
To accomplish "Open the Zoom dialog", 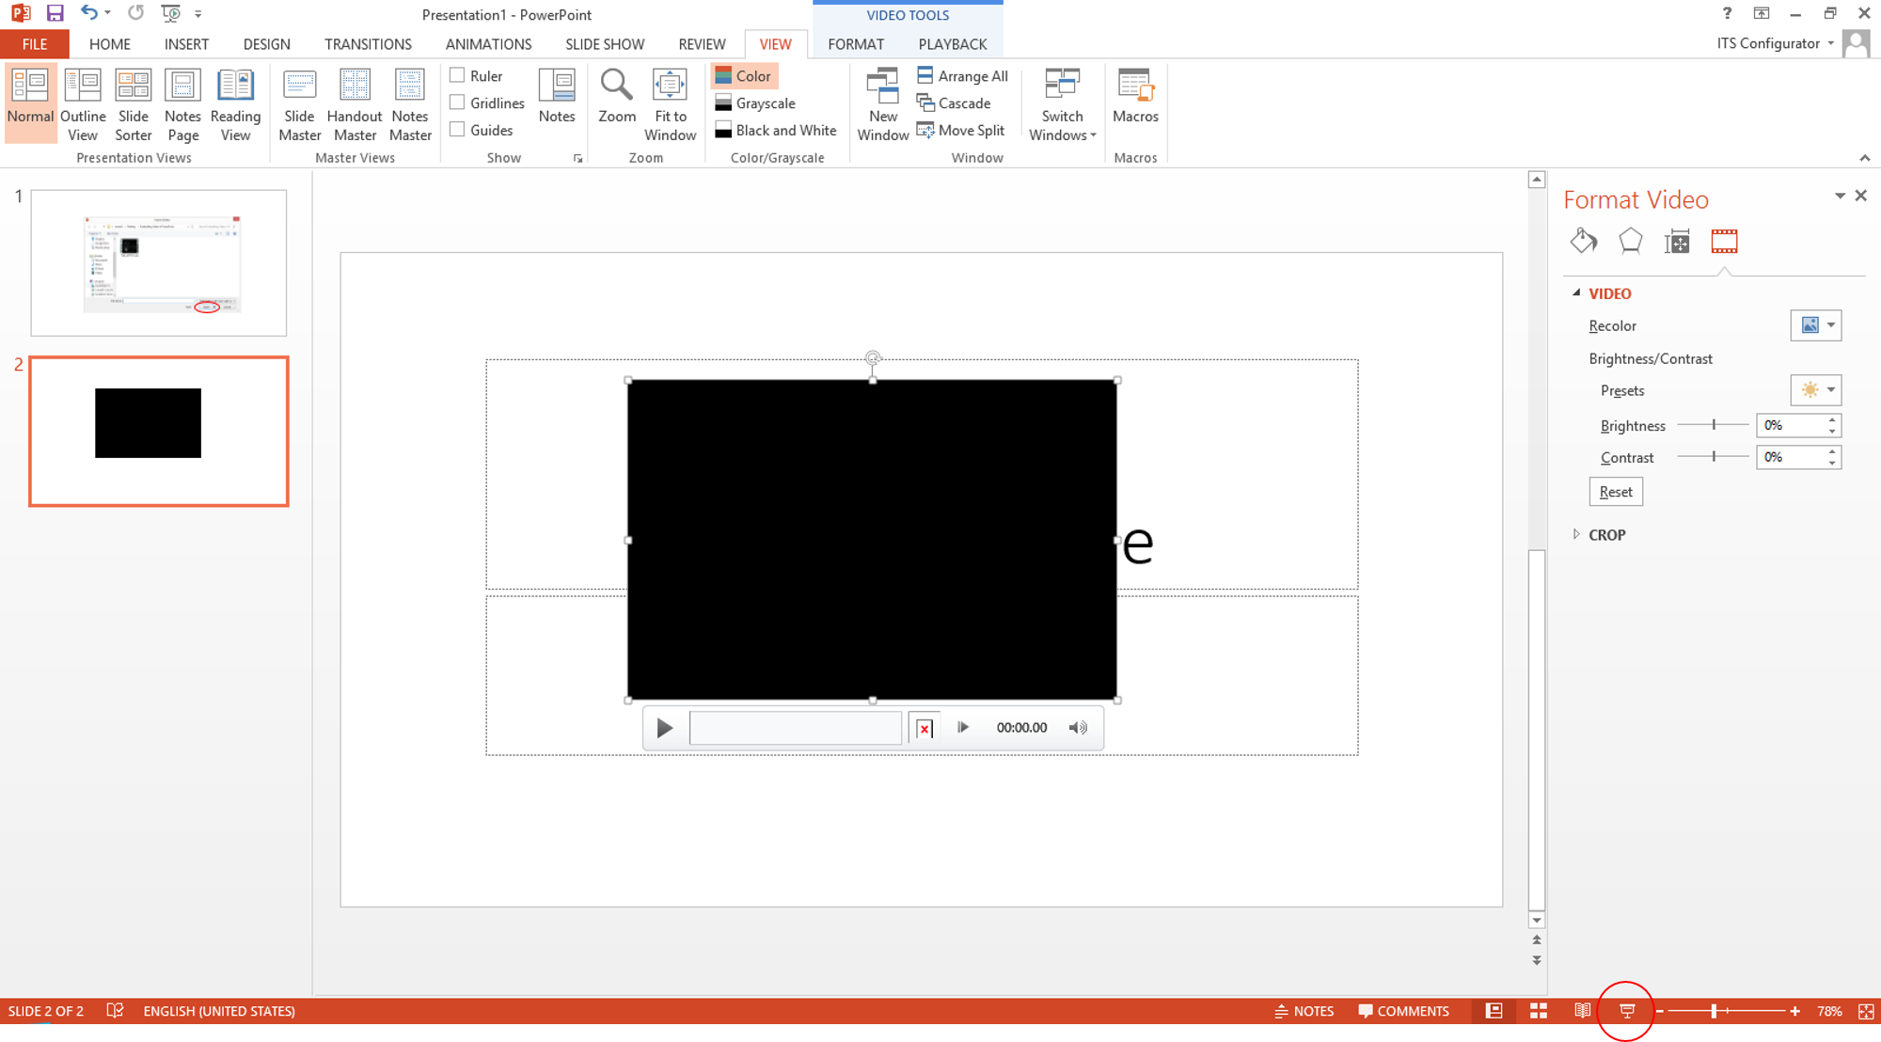I will point(617,96).
